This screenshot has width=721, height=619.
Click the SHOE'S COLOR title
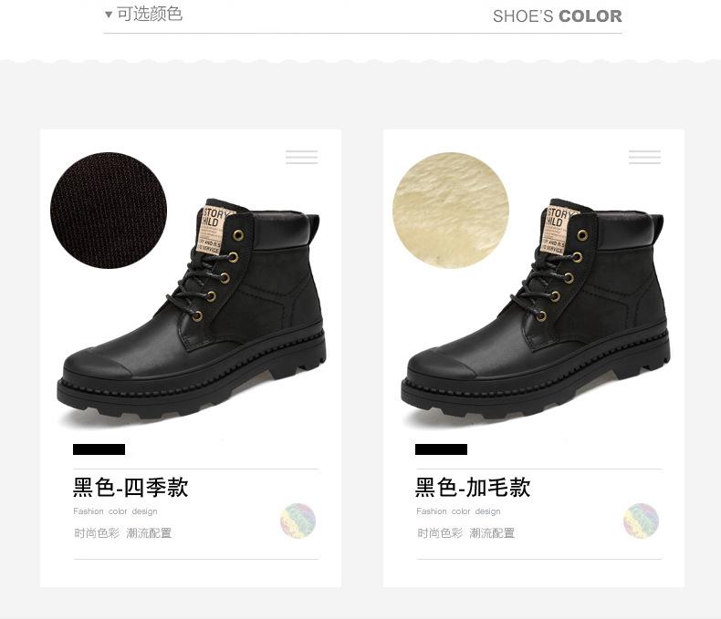pyautogui.click(x=558, y=16)
